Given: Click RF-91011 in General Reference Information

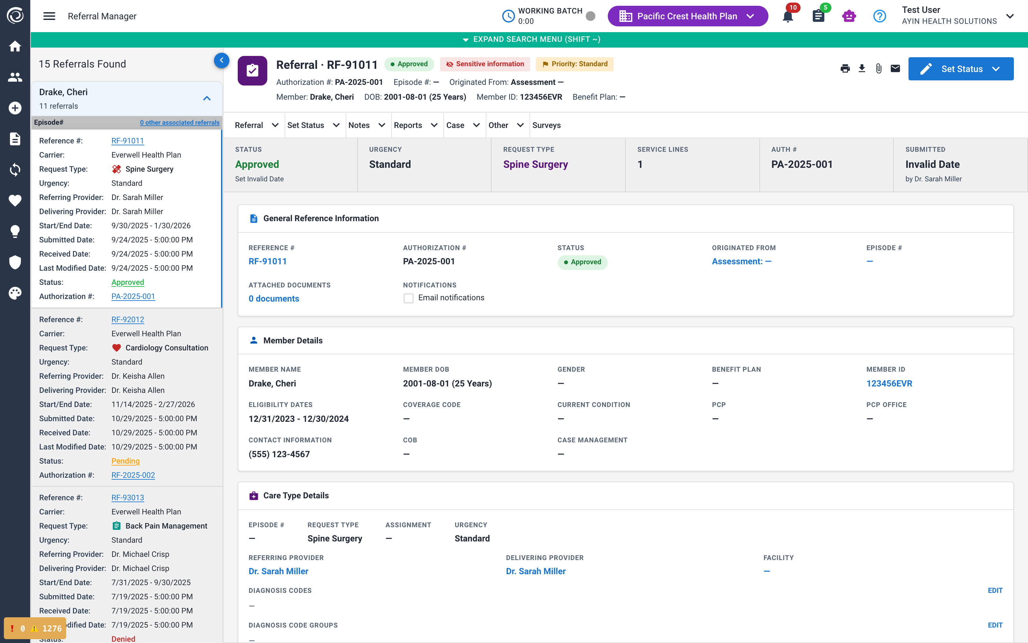Looking at the screenshot, I should (x=267, y=261).
